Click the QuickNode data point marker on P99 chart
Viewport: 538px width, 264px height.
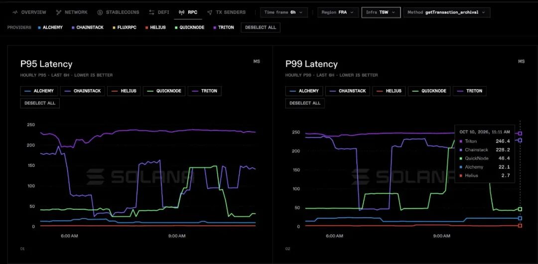[x=520, y=209]
